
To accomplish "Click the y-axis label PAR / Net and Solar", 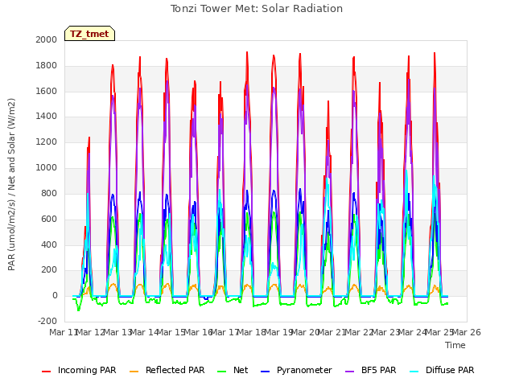I will pos(11,184).
